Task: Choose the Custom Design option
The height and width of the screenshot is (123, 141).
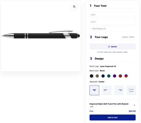Action: point(131,90)
